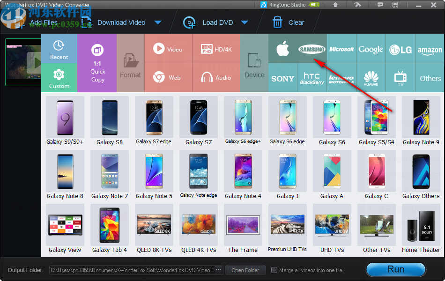Open the Others device category
This screenshot has width=445, height=281.
click(x=430, y=78)
